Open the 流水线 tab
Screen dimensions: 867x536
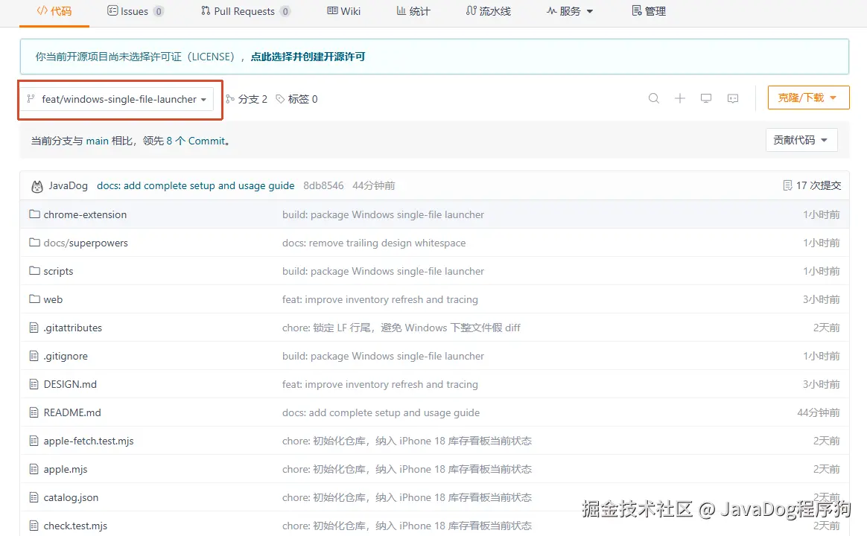click(488, 11)
